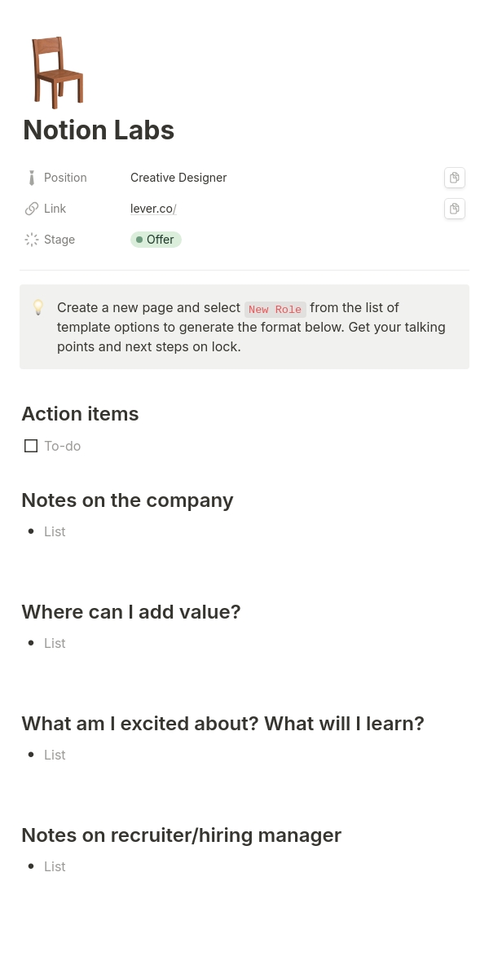The height and width of the screenshot is (978, 489).
Task: Click the Stage spinner icon
Action: click(x=32, y=240)
